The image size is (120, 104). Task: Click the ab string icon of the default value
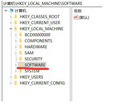click(76, 17)
